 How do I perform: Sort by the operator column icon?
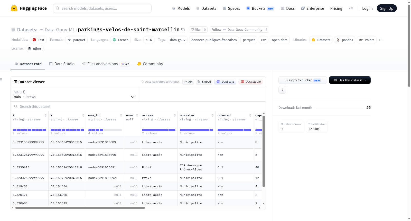(212, 115)
